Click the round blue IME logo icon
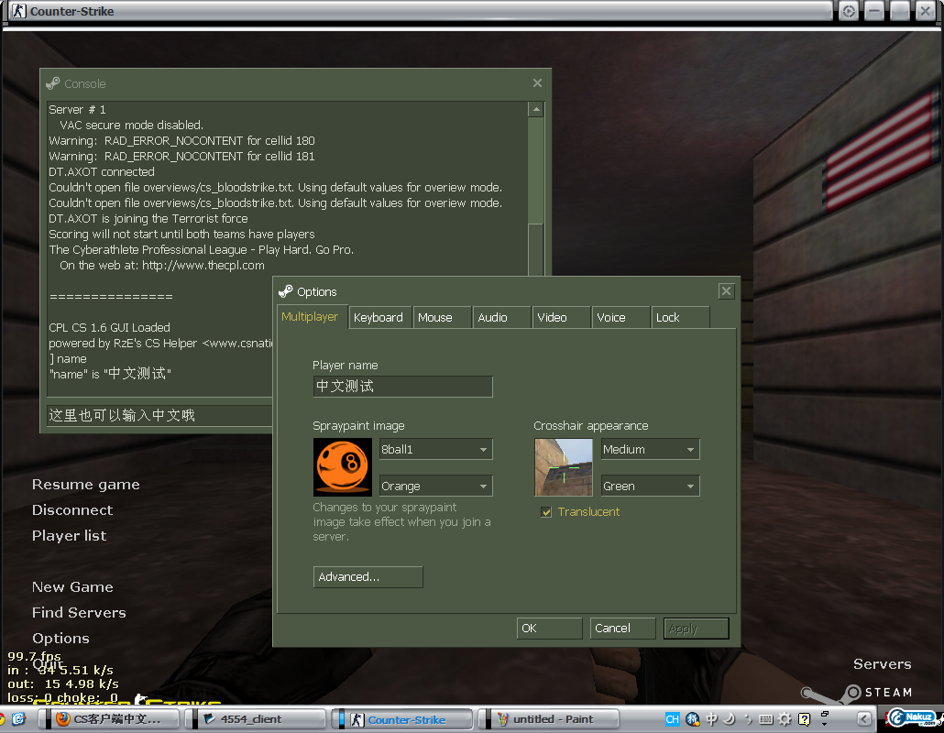This screenshot has height=733, width=944. 692,719
